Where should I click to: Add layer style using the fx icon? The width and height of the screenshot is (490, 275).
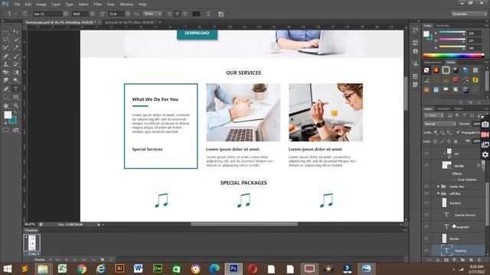coord(438,260)
